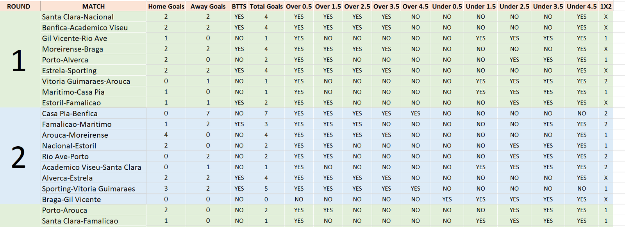The image size is (625, 227).
Task: Click the MATCH column header
Action: coord(93,6)
